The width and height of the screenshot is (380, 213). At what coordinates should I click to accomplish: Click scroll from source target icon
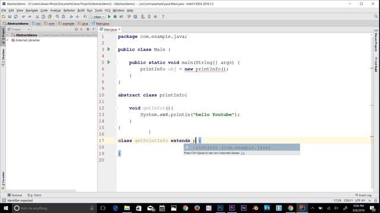(x=76, y=29)
